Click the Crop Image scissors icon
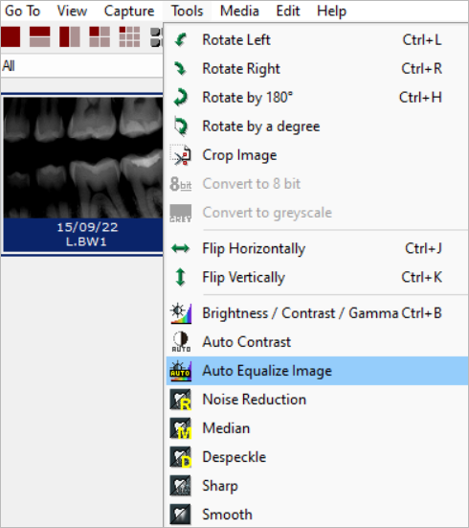Screen dimensions: 469x528 (181, 155)
